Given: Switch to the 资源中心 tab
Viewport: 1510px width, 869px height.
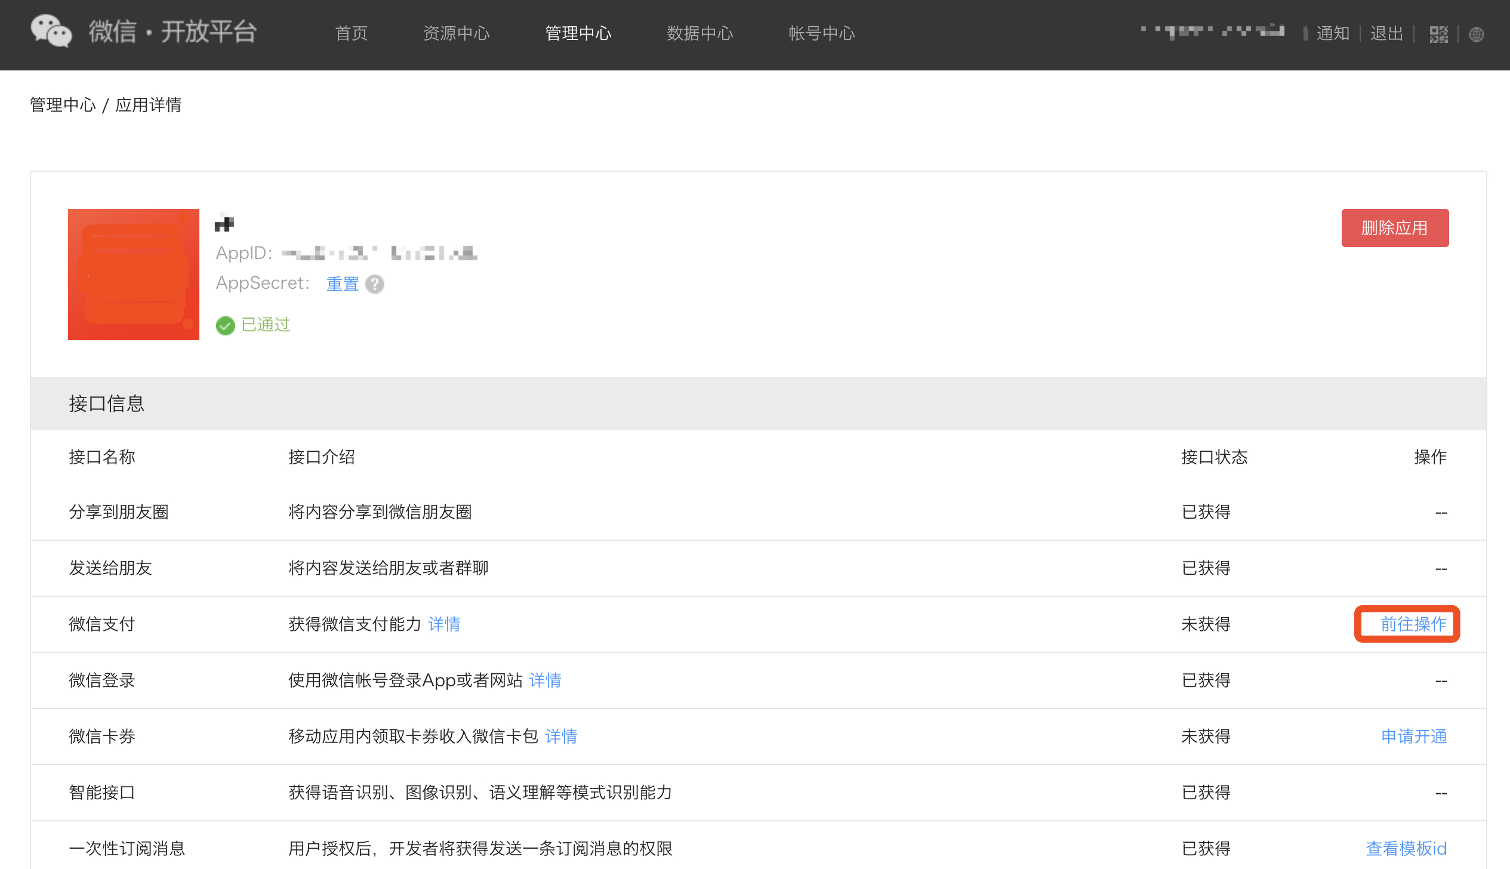Looking at the screenshot, I should (x=457, y=34).
